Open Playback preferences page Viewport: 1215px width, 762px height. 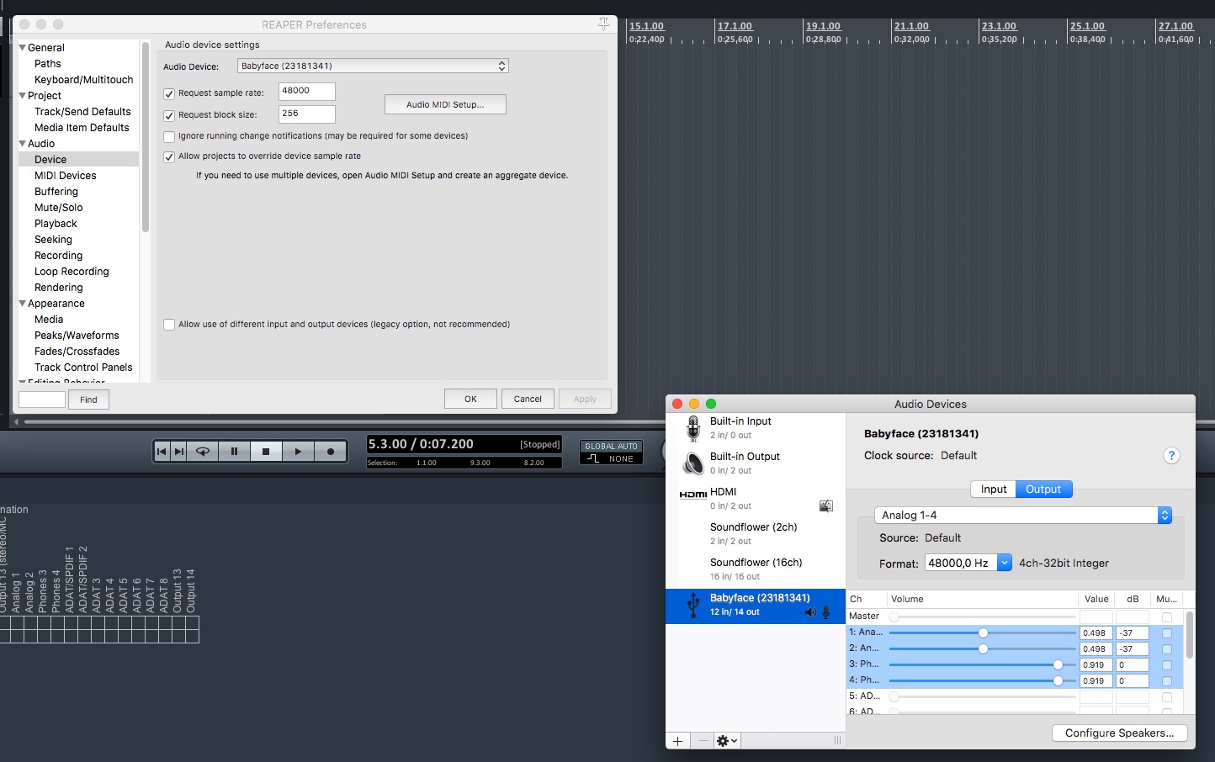point(56,224)
